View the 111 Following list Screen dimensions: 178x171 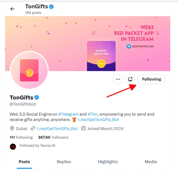click(21, 137)
